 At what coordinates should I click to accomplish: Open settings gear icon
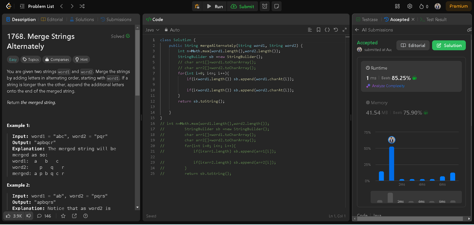point(410,6)
